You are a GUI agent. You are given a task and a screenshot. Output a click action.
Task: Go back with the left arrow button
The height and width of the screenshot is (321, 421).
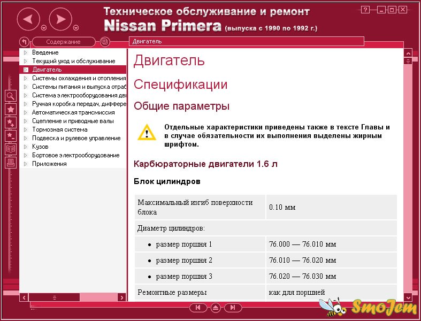pos(28,19)
